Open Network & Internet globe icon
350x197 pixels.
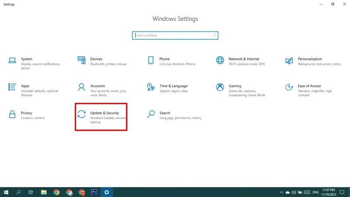220,60
